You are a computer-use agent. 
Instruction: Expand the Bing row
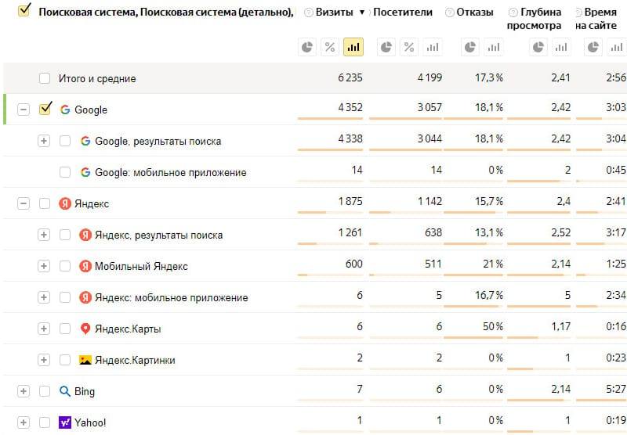click(24, 391)
